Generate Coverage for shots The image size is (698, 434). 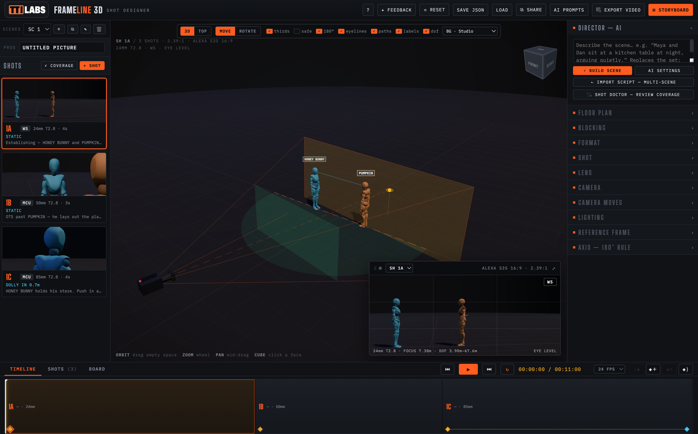(59, 66)
